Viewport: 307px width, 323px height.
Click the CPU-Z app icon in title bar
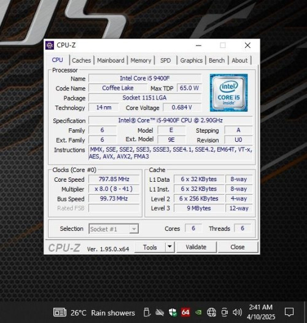50,45
